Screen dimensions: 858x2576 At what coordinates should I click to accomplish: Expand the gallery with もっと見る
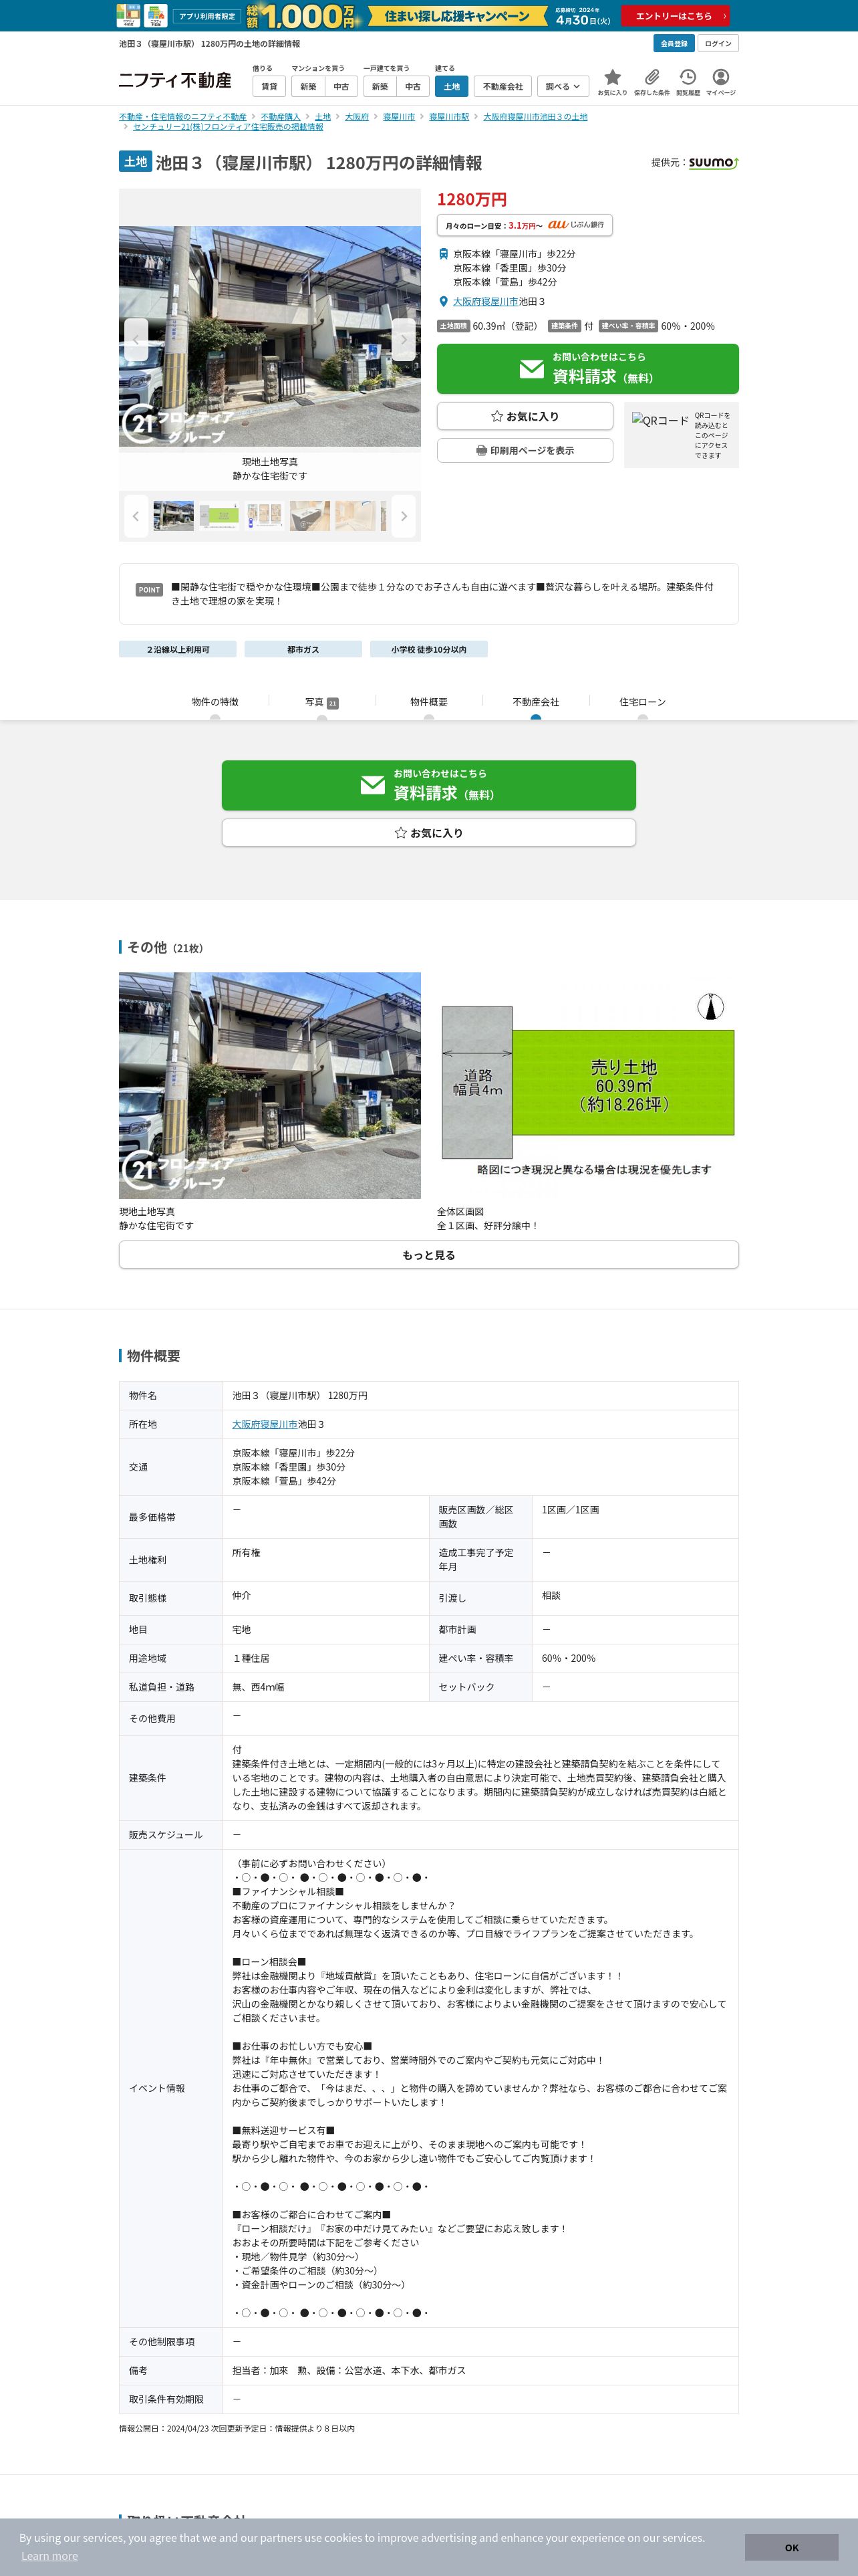(428, 1255)
